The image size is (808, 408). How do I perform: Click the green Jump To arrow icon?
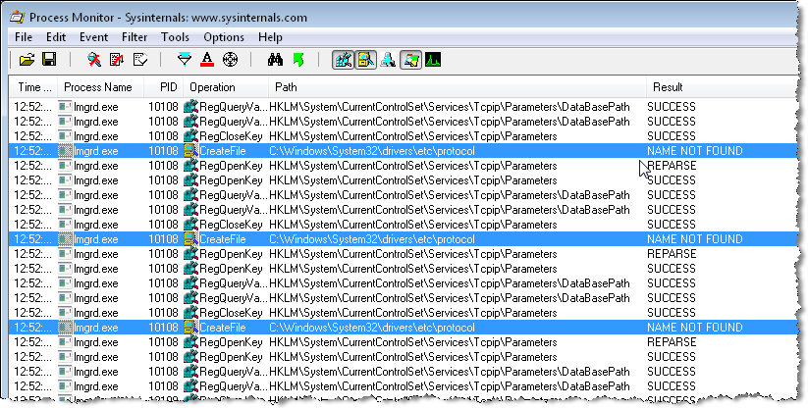point(298,60)
